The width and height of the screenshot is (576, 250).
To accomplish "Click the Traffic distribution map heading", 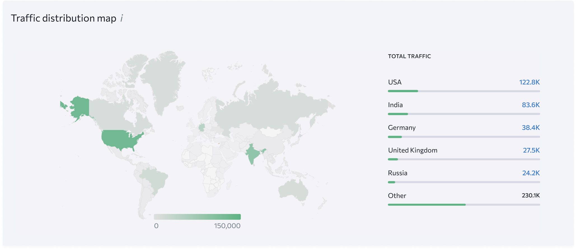I will coord(64,18).
